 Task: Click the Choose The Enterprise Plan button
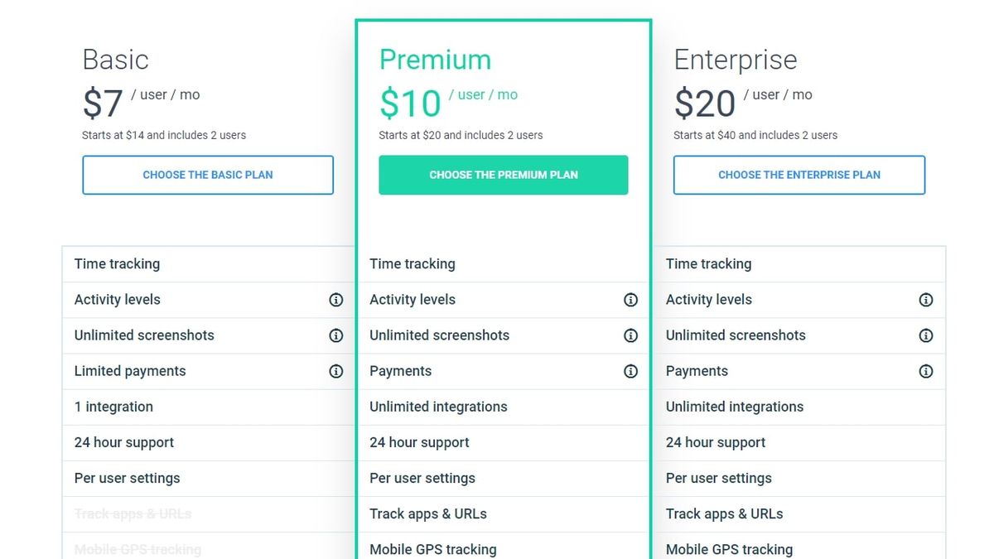coord(799,175)
